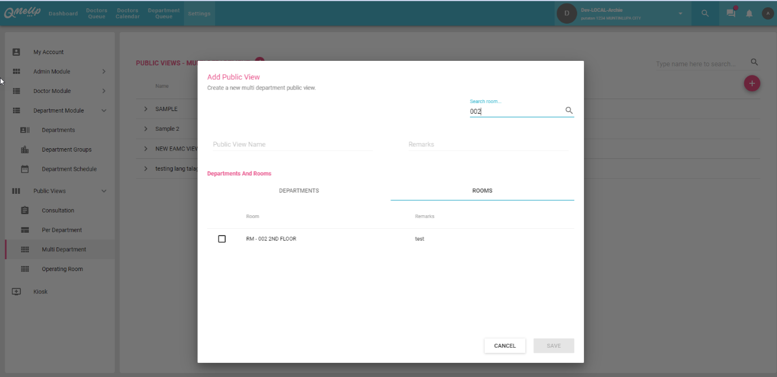Click the Public View Name input field
The width and height of the screenshot is (777, 377).
(x=292, y=145)
